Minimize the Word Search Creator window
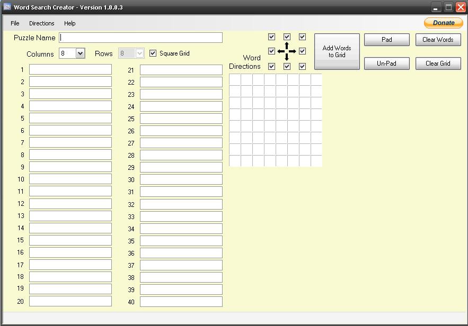Viewport: 468px width, 326px height. [436, 7]
